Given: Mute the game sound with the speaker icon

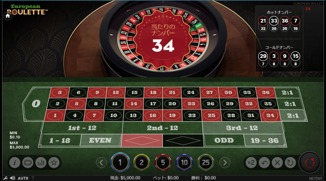Looking at the screenshot, I should 12,178.
